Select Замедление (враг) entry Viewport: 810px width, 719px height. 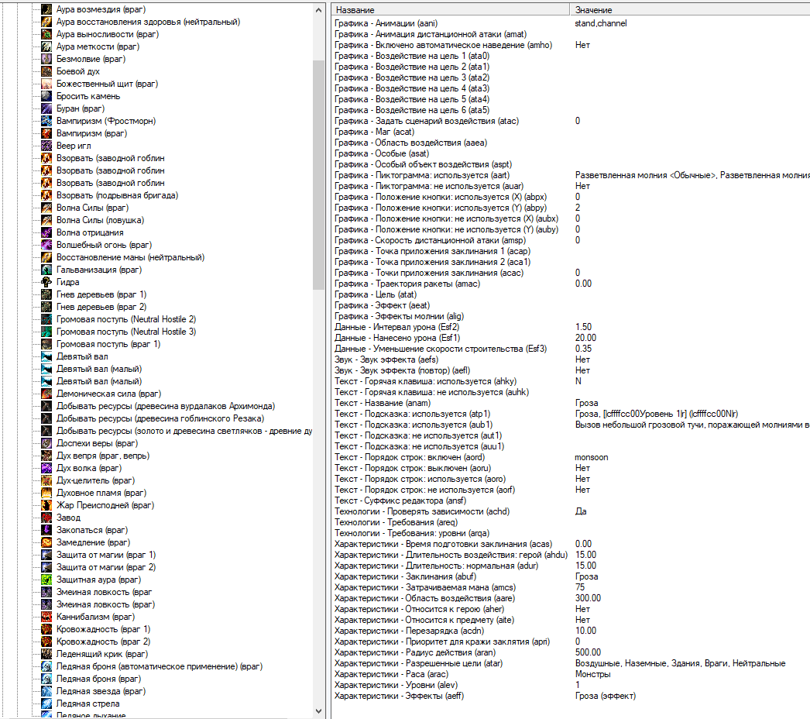(93, 543)
